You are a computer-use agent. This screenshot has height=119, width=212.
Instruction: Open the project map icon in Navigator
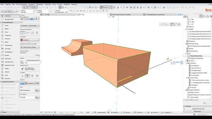(x=201, y=16)
